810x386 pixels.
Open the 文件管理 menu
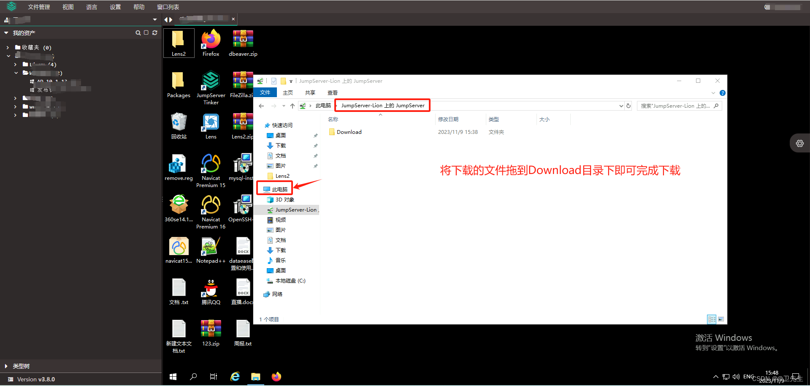point(38,6)
